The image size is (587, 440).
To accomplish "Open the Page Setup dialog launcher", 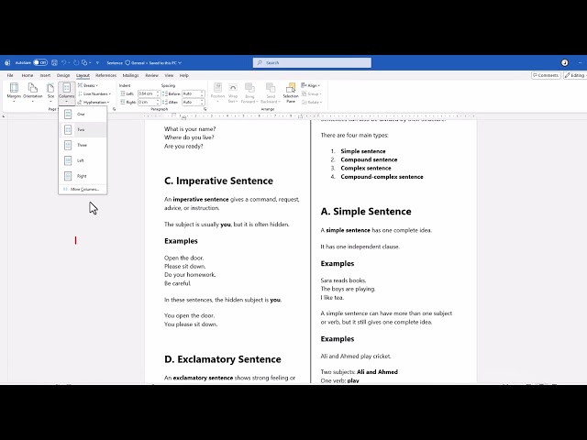I will pyautogui.click(x=114, y=109).
